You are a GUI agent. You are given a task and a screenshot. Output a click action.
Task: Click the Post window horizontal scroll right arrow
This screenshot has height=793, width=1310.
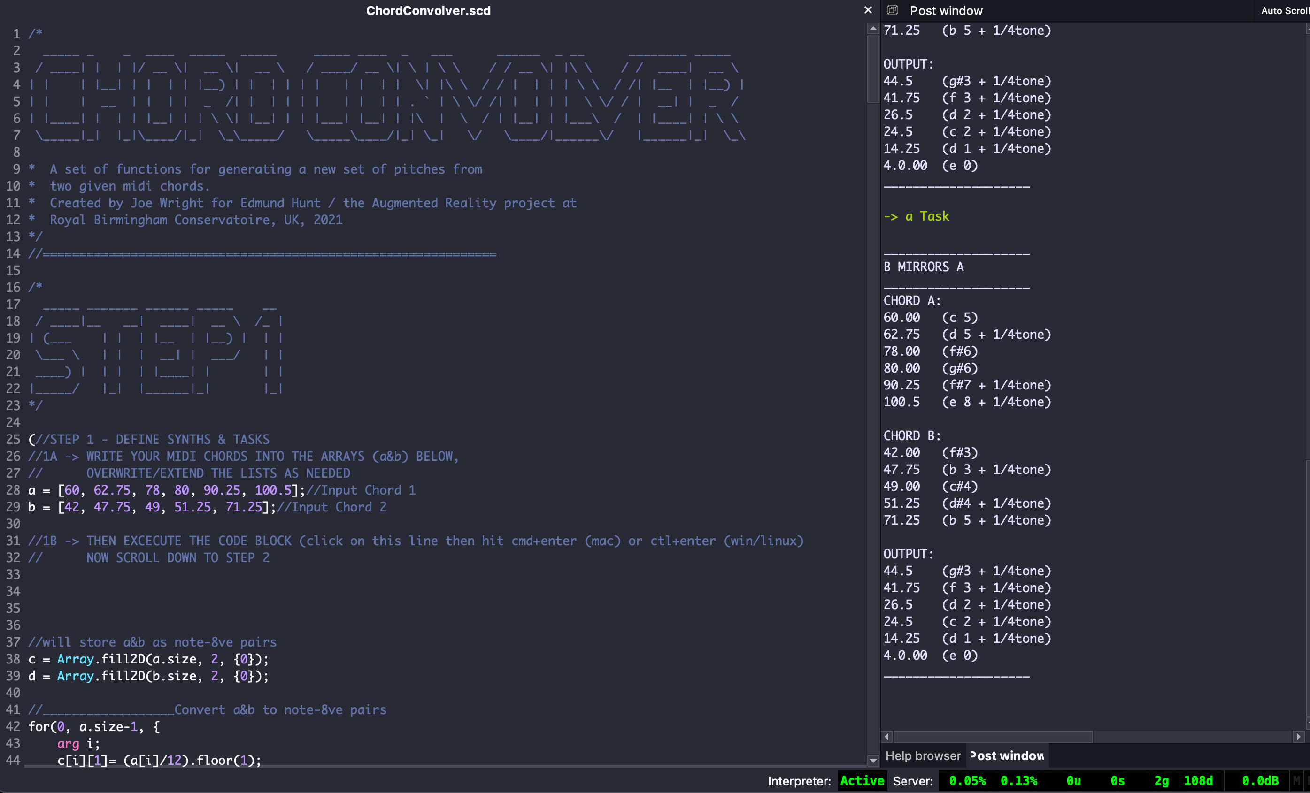[1298, 737]
